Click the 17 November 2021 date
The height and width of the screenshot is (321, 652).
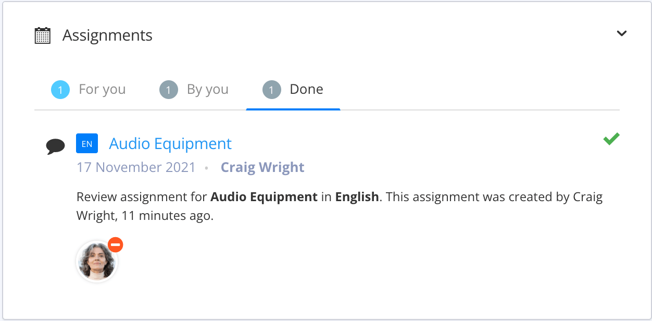pyautogui.click(x=136, y=167)
